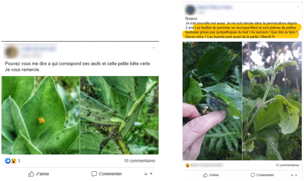Open photo of curled apple tree shoot
304x181 pixels.
(x=272, y=101)
